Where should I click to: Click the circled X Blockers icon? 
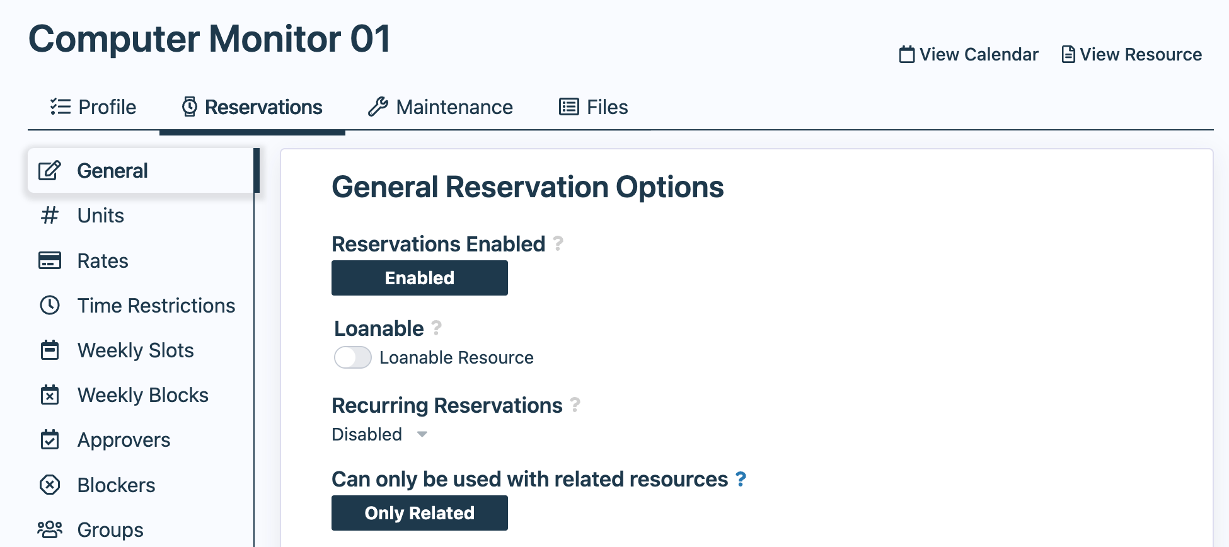[50, 485]
